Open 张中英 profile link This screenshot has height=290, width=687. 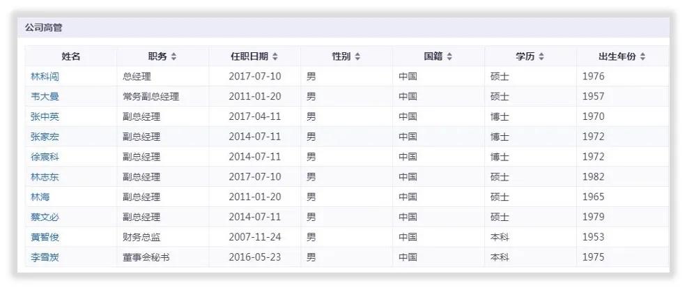tap(45, 117)
